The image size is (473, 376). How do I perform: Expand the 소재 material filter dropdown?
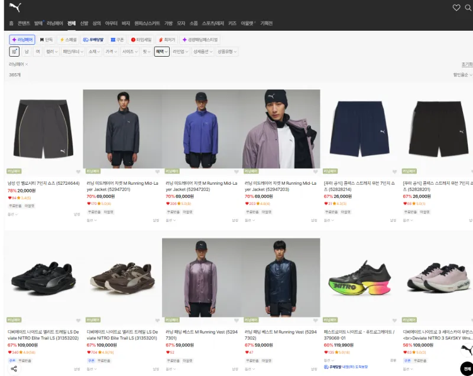tap(94, 51)
